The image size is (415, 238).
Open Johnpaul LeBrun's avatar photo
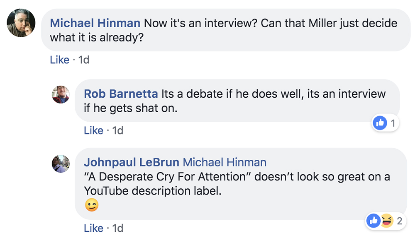tap(61, 164)
